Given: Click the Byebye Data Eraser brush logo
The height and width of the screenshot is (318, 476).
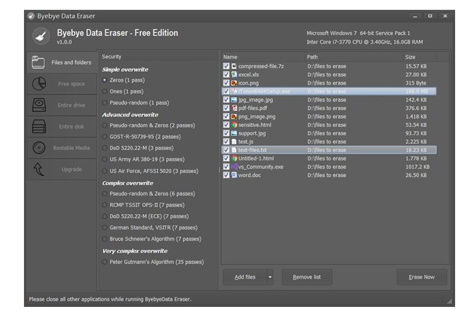Looking at the screenshot, I should point(41,36).
